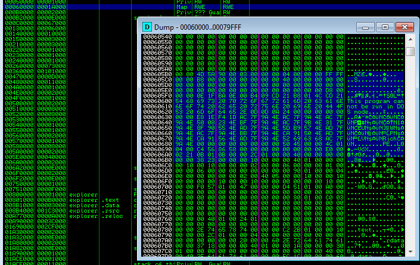Click the Dump scrollbar up arrow
This screenshot has width=420, height=265.
pos(410,39)
